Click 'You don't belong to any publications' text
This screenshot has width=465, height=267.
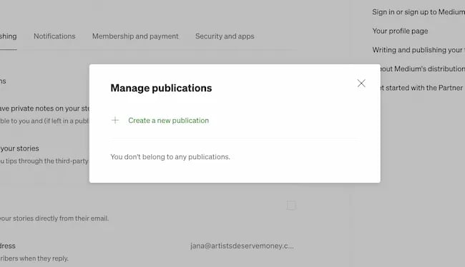tap(170, 156)
